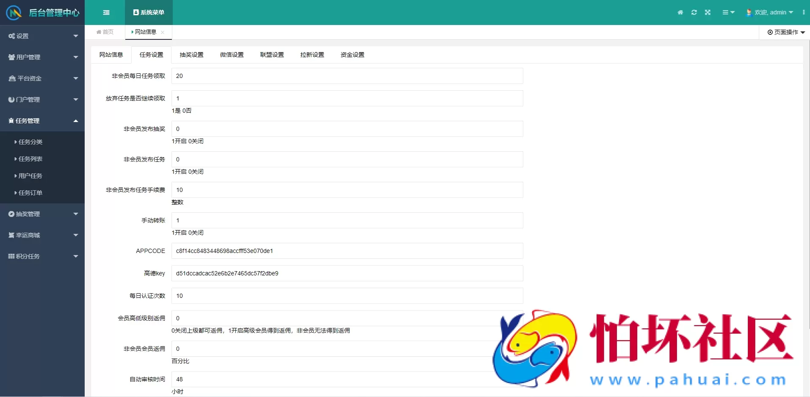This screenshot has height=397, width=810.
Task: Click the 用户管理 users icon in the sidebar
Action: click(x=11, y=57)
